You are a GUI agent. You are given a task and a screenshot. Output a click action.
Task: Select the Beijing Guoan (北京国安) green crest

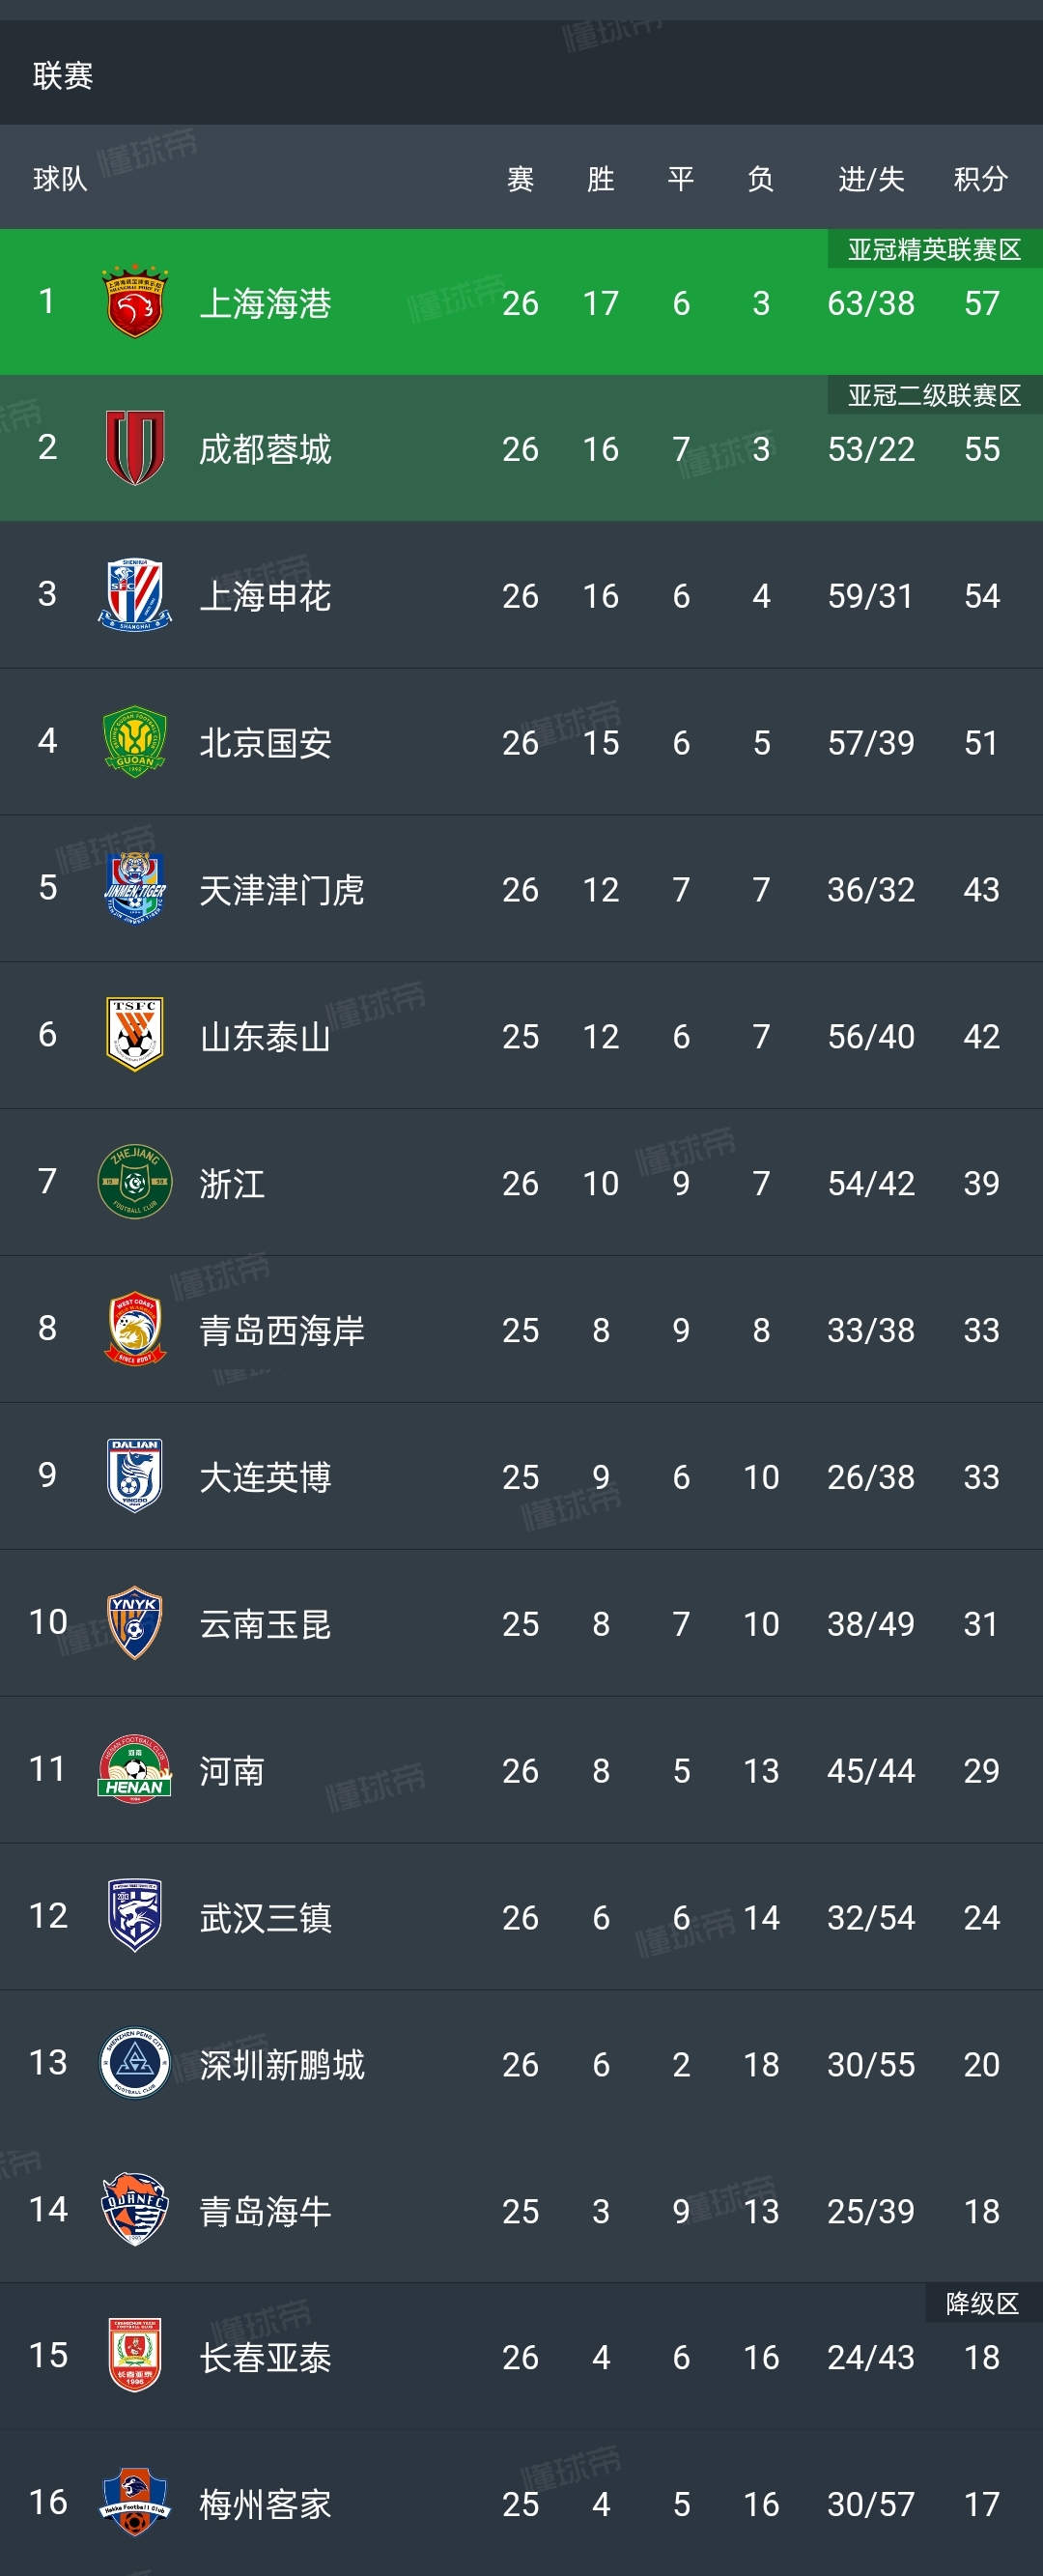coord(135,742)
